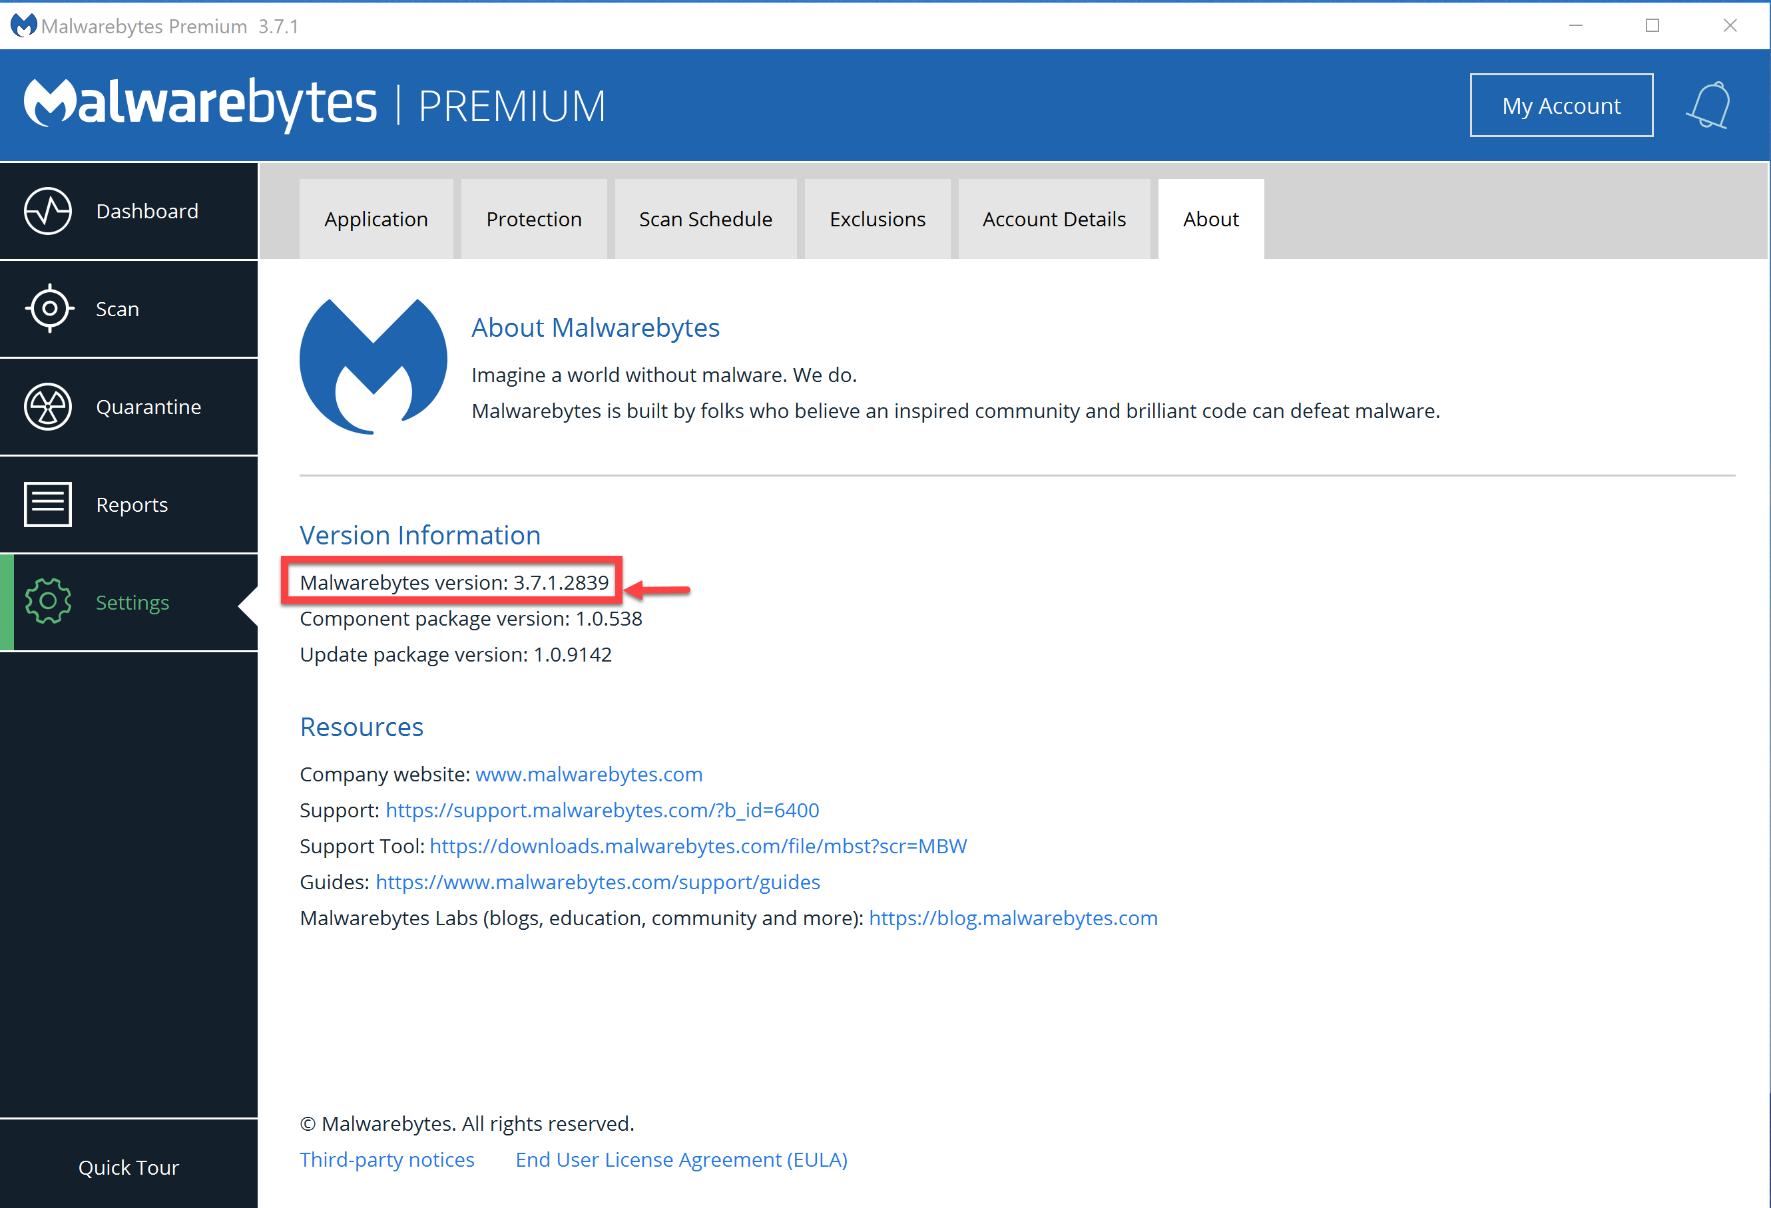Open the Quarantine section
Screen dimensions: 1771x1208
click(x=128, y=407)
